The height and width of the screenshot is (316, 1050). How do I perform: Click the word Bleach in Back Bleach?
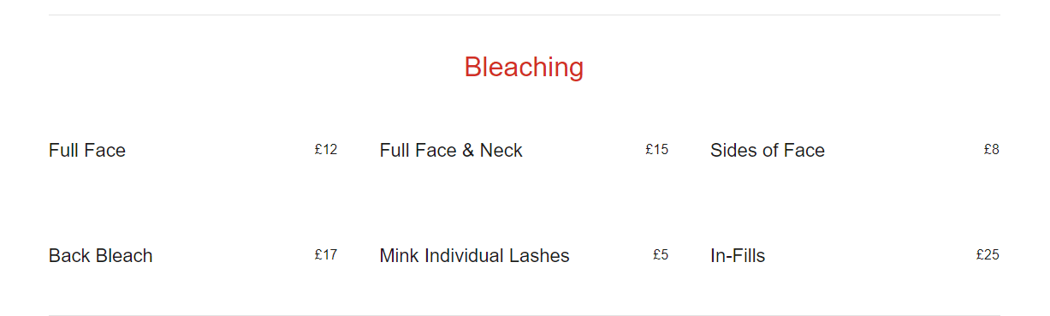click(x=123, y=256)
